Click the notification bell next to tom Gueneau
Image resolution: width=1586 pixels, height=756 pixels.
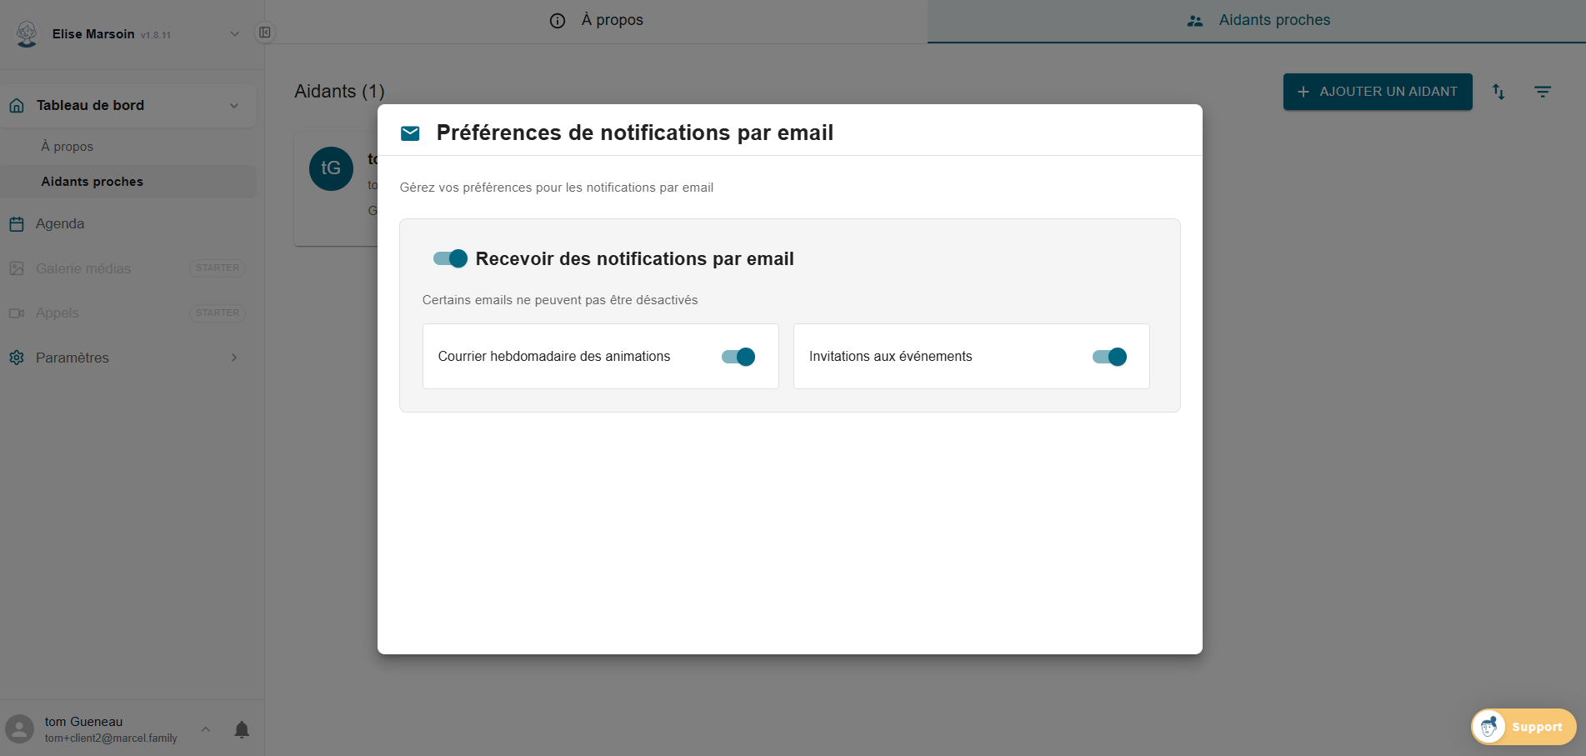pyautogui.click(x=242, y=729)
